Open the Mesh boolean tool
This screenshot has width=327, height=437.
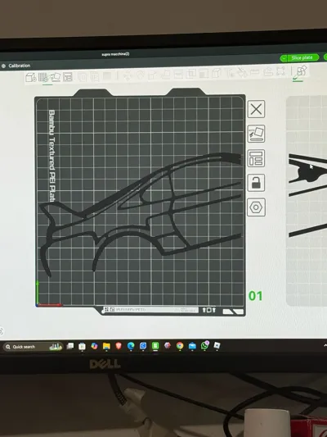pyautogui.click(x=190, y=74)
